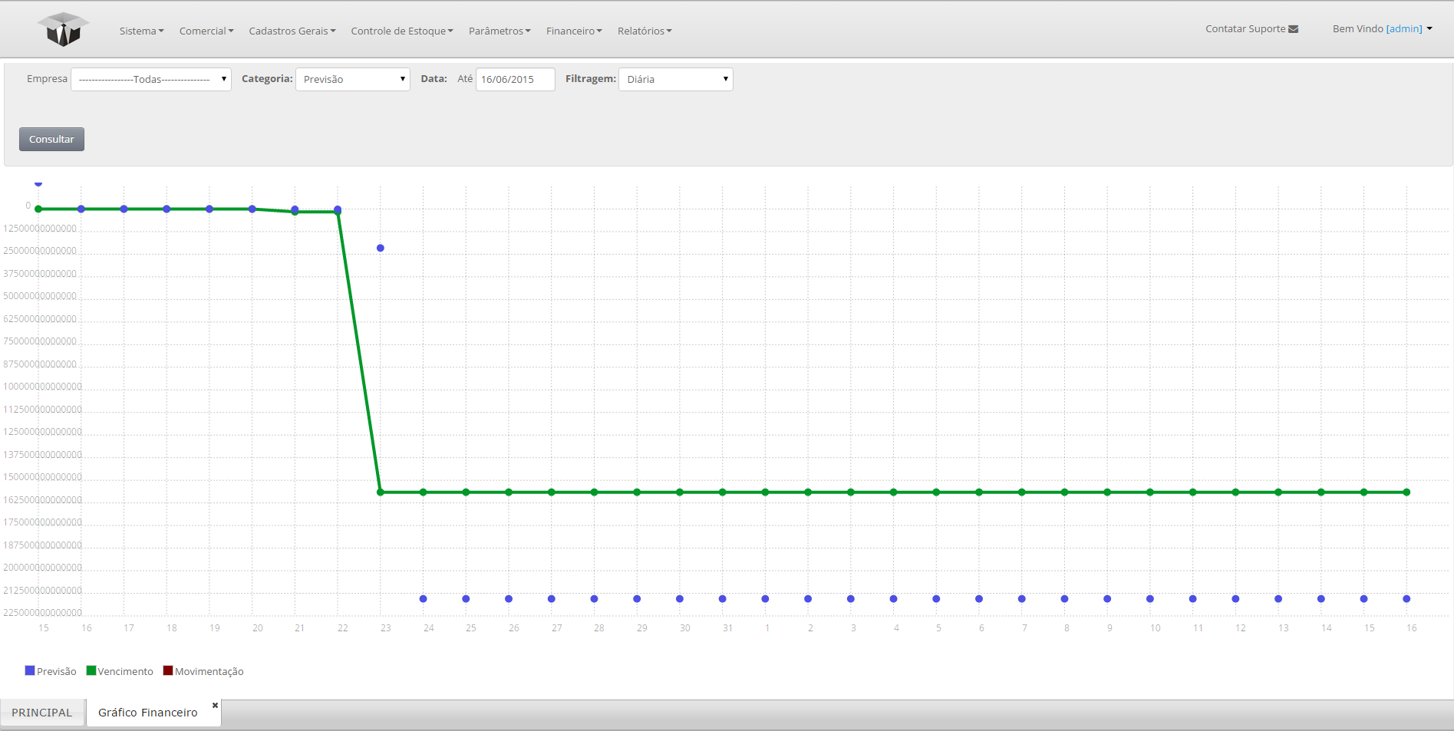Click the green Vencimento legend swatch

(x=91, y=670)
